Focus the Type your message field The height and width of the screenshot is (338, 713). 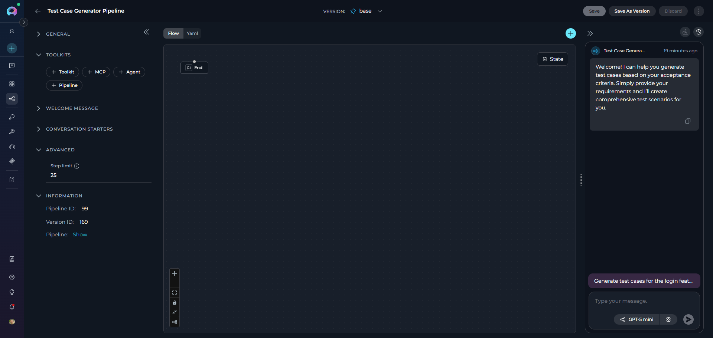[x=644, y=301]
